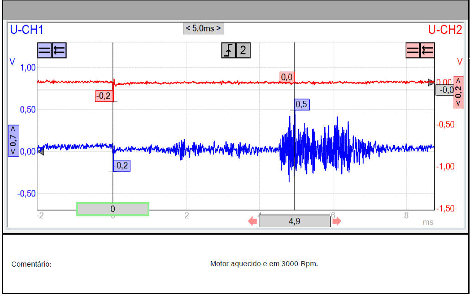Select the gray cursor box showing 4,9
Image resolution: width=470 pixels, height=294 pixels.
coord(294,221)
